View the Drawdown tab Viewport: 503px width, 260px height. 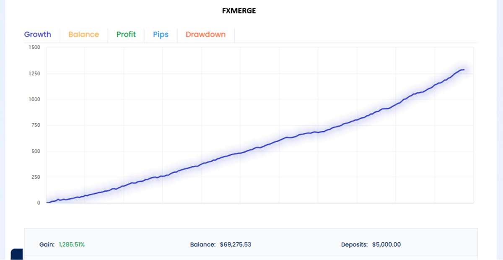click(x=205, y=35)
